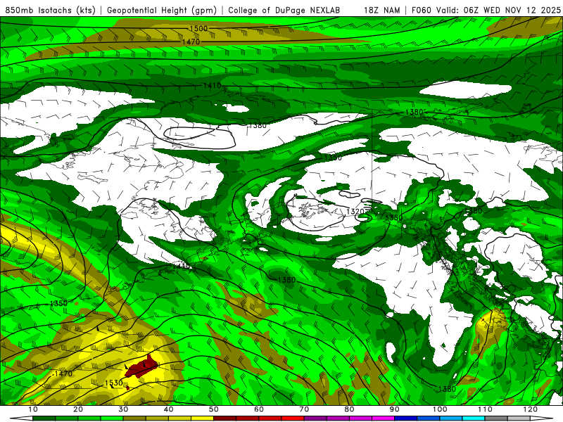Click the "40" value on the color scale
Viewport: 563px width, 422px height.
click(x=168, y=409)
